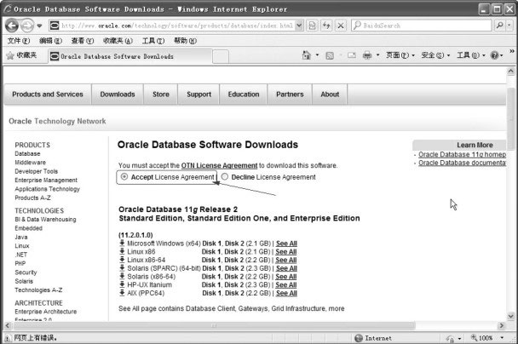Open Middleware link in sidebar
The width and height of the screenshot is (518, 344).
[x=31, y=163]
